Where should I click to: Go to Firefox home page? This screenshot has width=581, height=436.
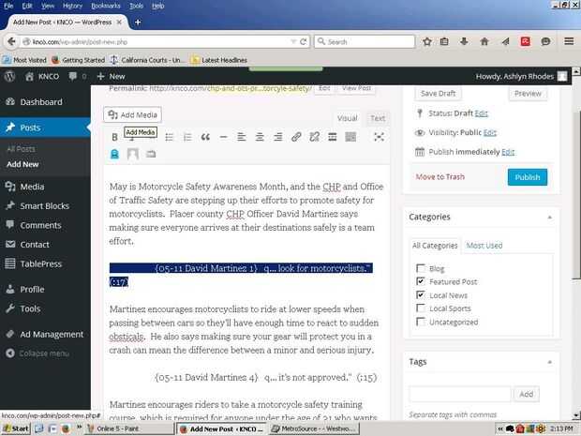pyautogui.click(x=484, y=41)
